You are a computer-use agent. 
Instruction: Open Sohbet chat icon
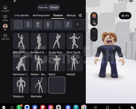coord(5,18)
